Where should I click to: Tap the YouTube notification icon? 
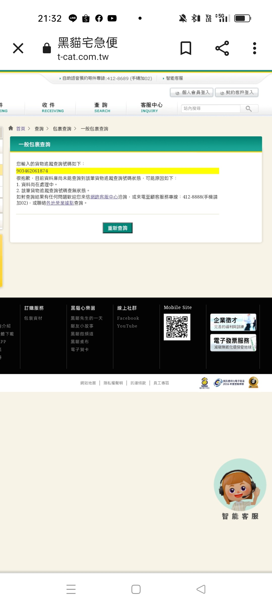tap(112, 18)
